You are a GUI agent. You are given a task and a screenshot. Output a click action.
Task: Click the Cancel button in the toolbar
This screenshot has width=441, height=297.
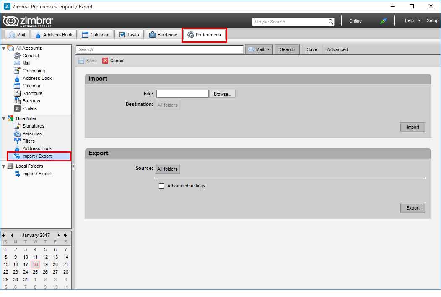113,61
